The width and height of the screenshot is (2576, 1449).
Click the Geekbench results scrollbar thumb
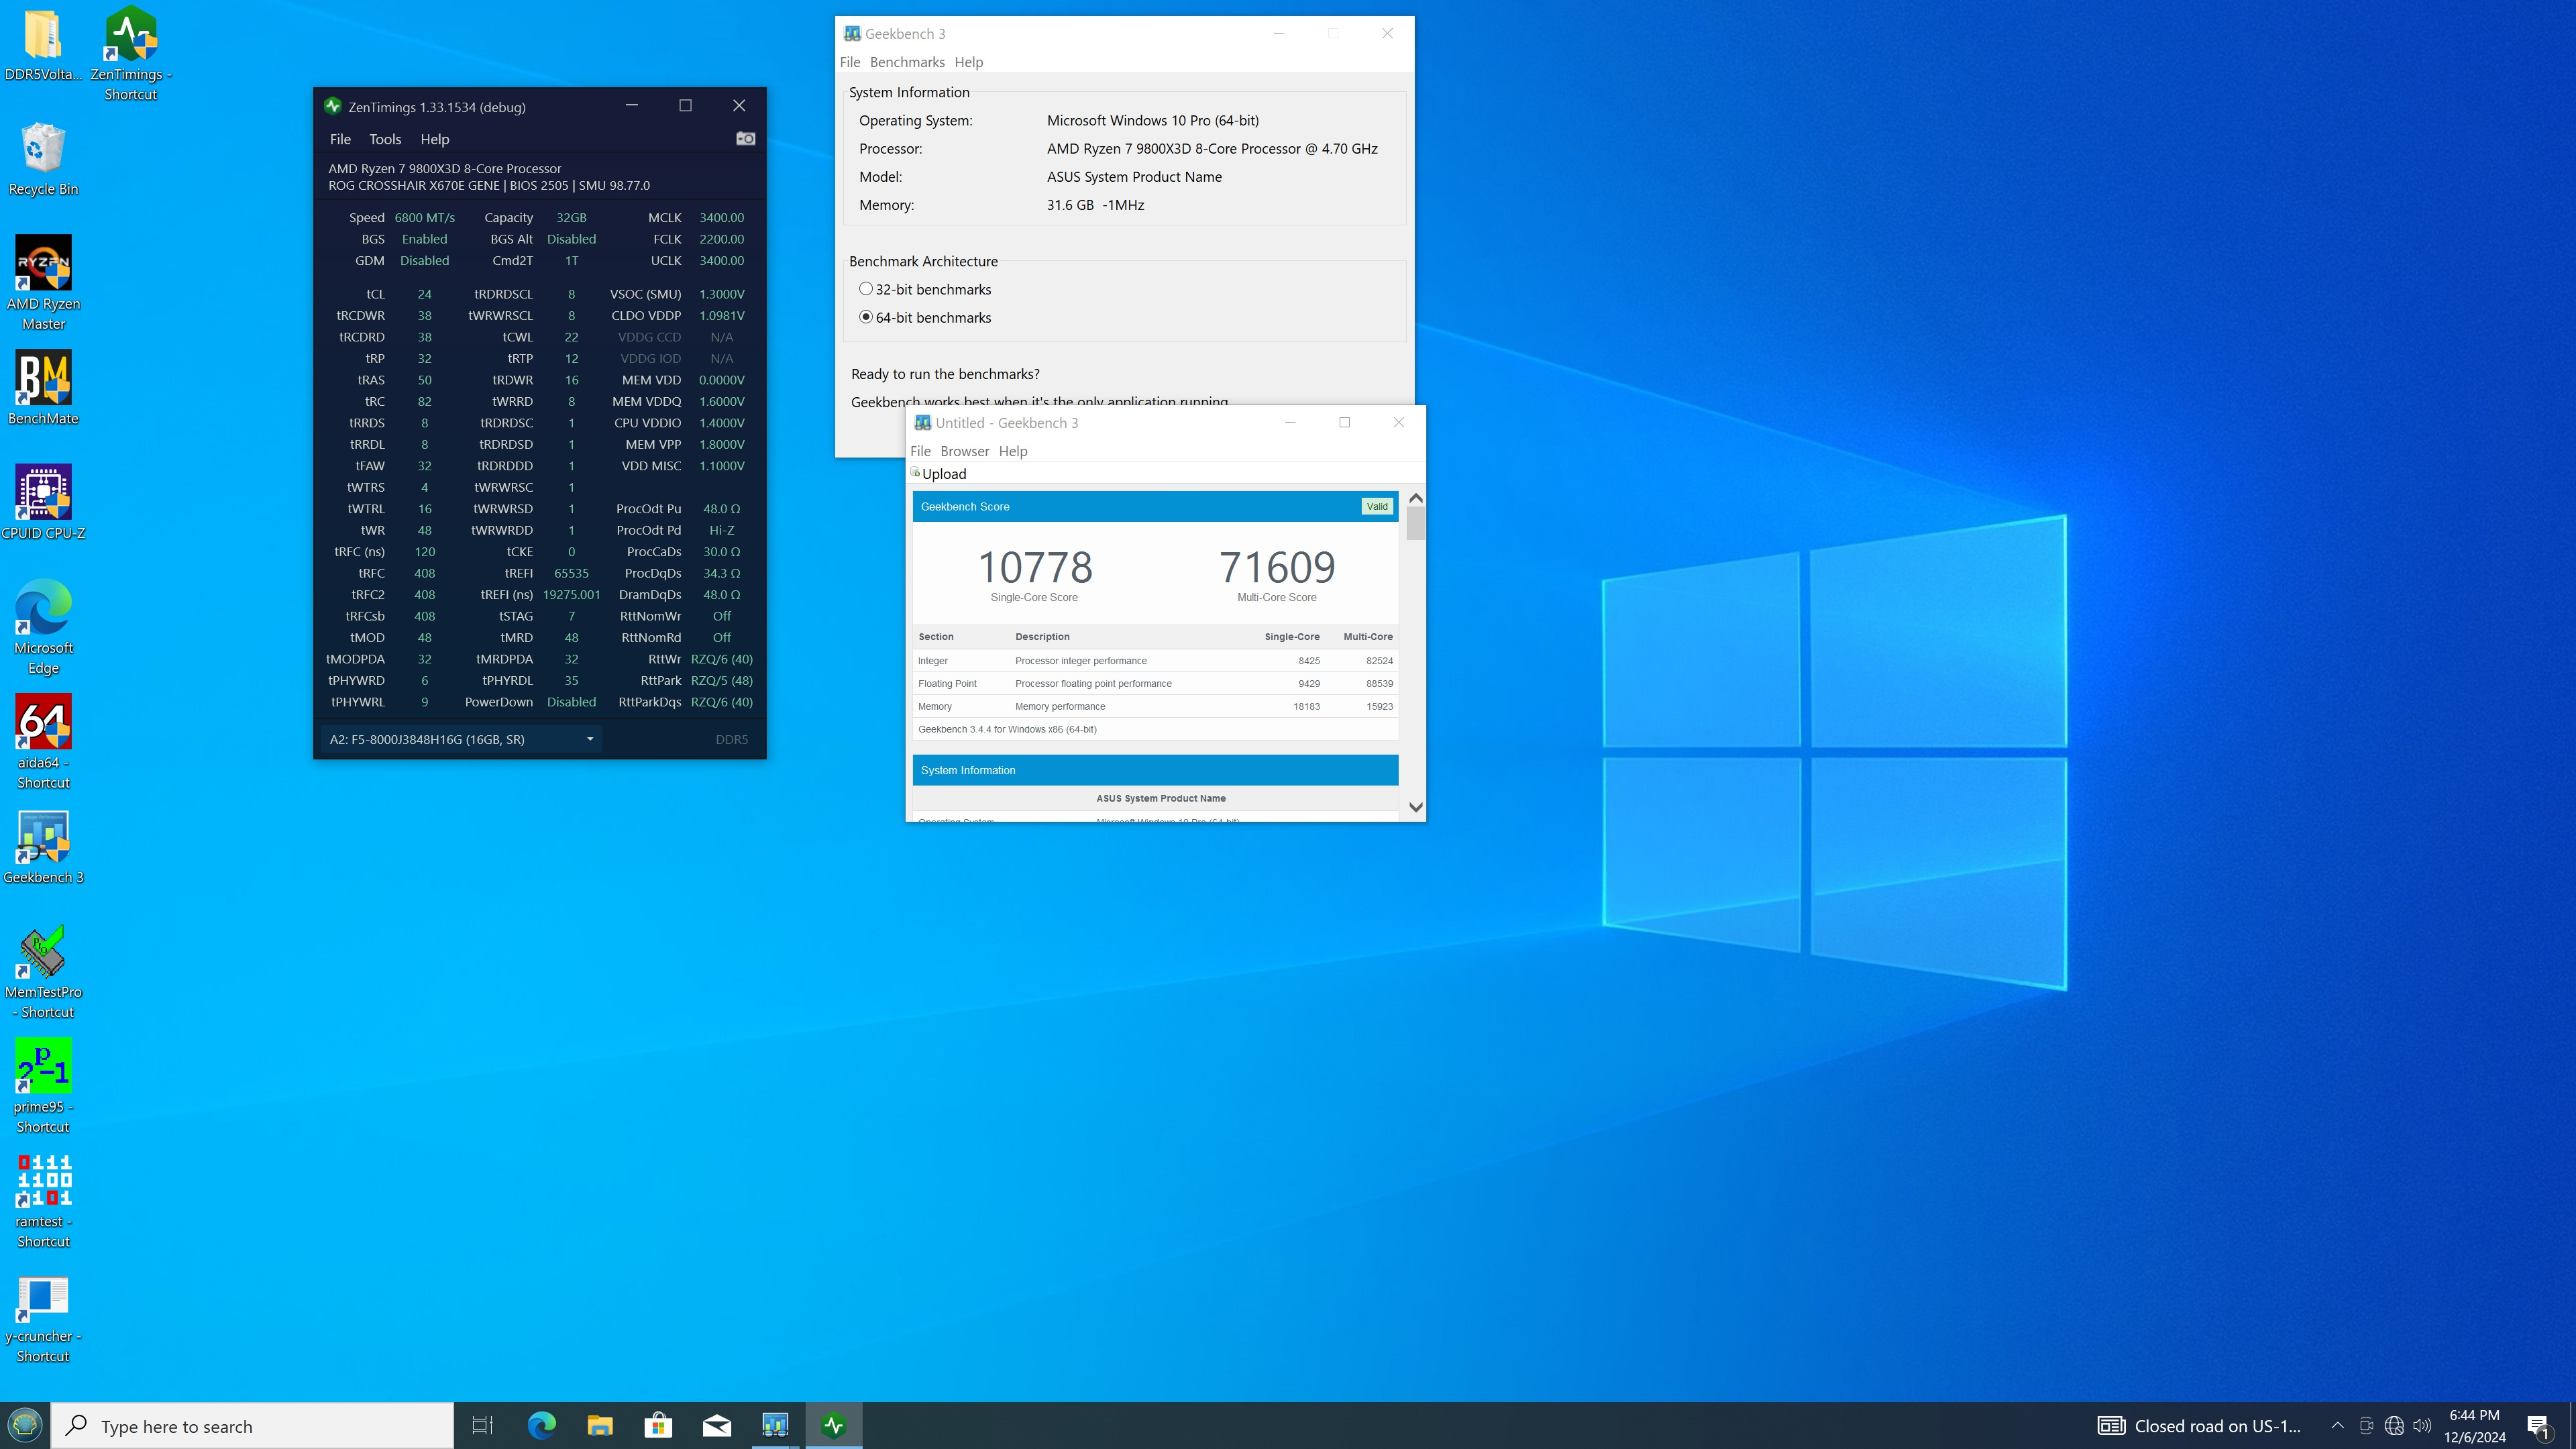pos(1415,523)
